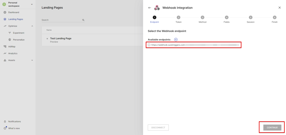
Task: Go to Token step 2
Action: [x=178, y=18]
